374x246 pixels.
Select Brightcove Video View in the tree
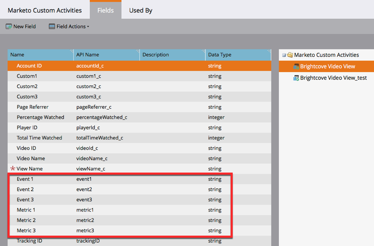coord(328,66)
